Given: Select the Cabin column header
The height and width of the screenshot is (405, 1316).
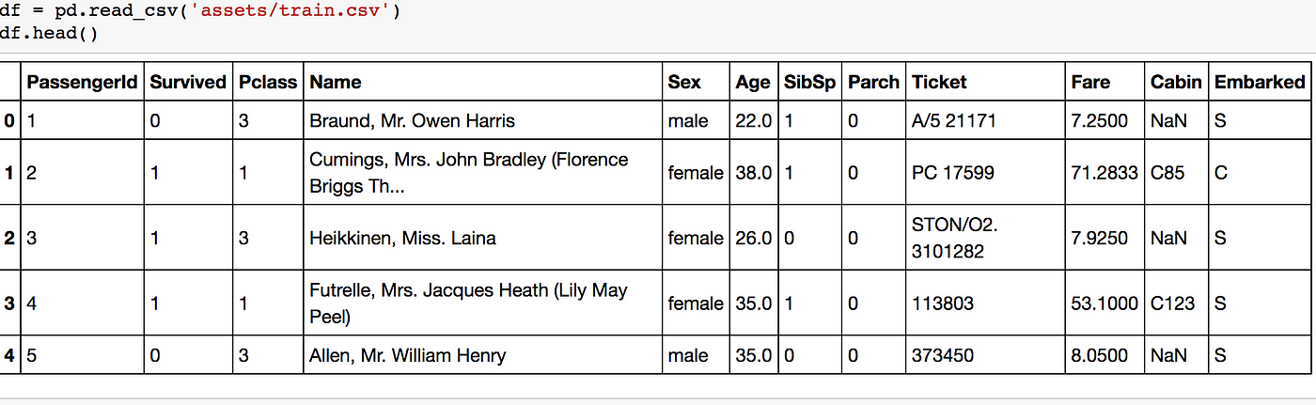Looking at the screenshot, I should (x=1176, y=82).
